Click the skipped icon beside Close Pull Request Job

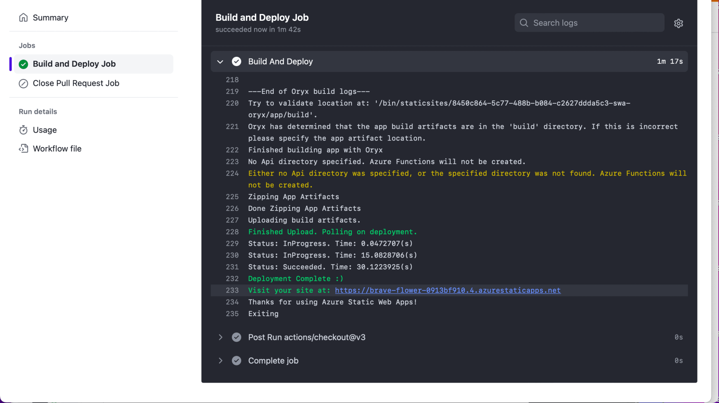[23, 83]
